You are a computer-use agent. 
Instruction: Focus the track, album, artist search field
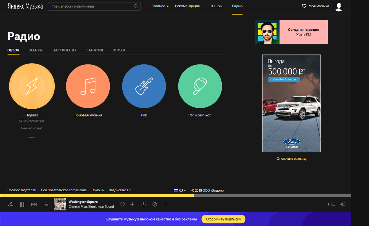click(94, 6)
